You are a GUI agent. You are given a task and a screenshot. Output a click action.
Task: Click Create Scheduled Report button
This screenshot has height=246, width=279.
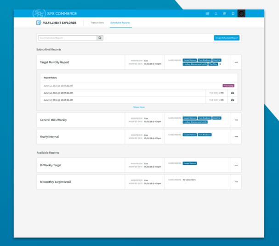coord(227,38)
